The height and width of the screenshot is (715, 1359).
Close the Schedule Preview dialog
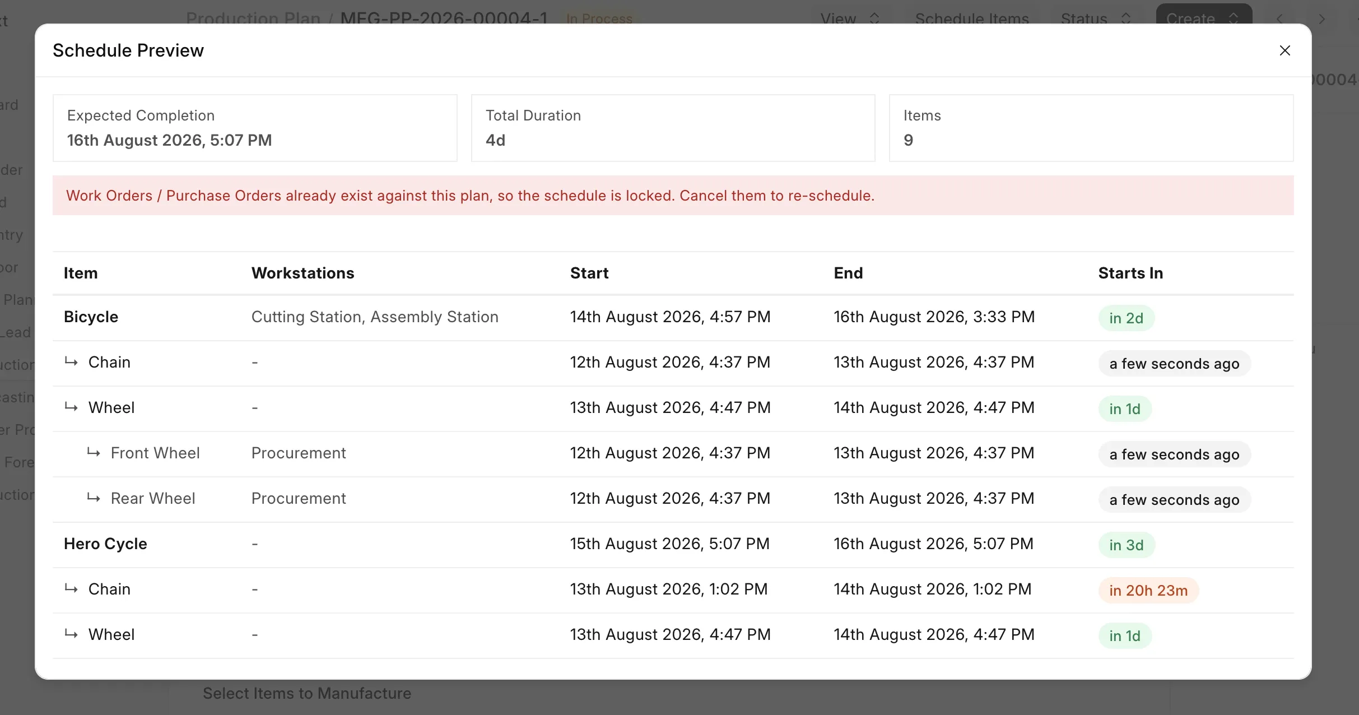1284,50
